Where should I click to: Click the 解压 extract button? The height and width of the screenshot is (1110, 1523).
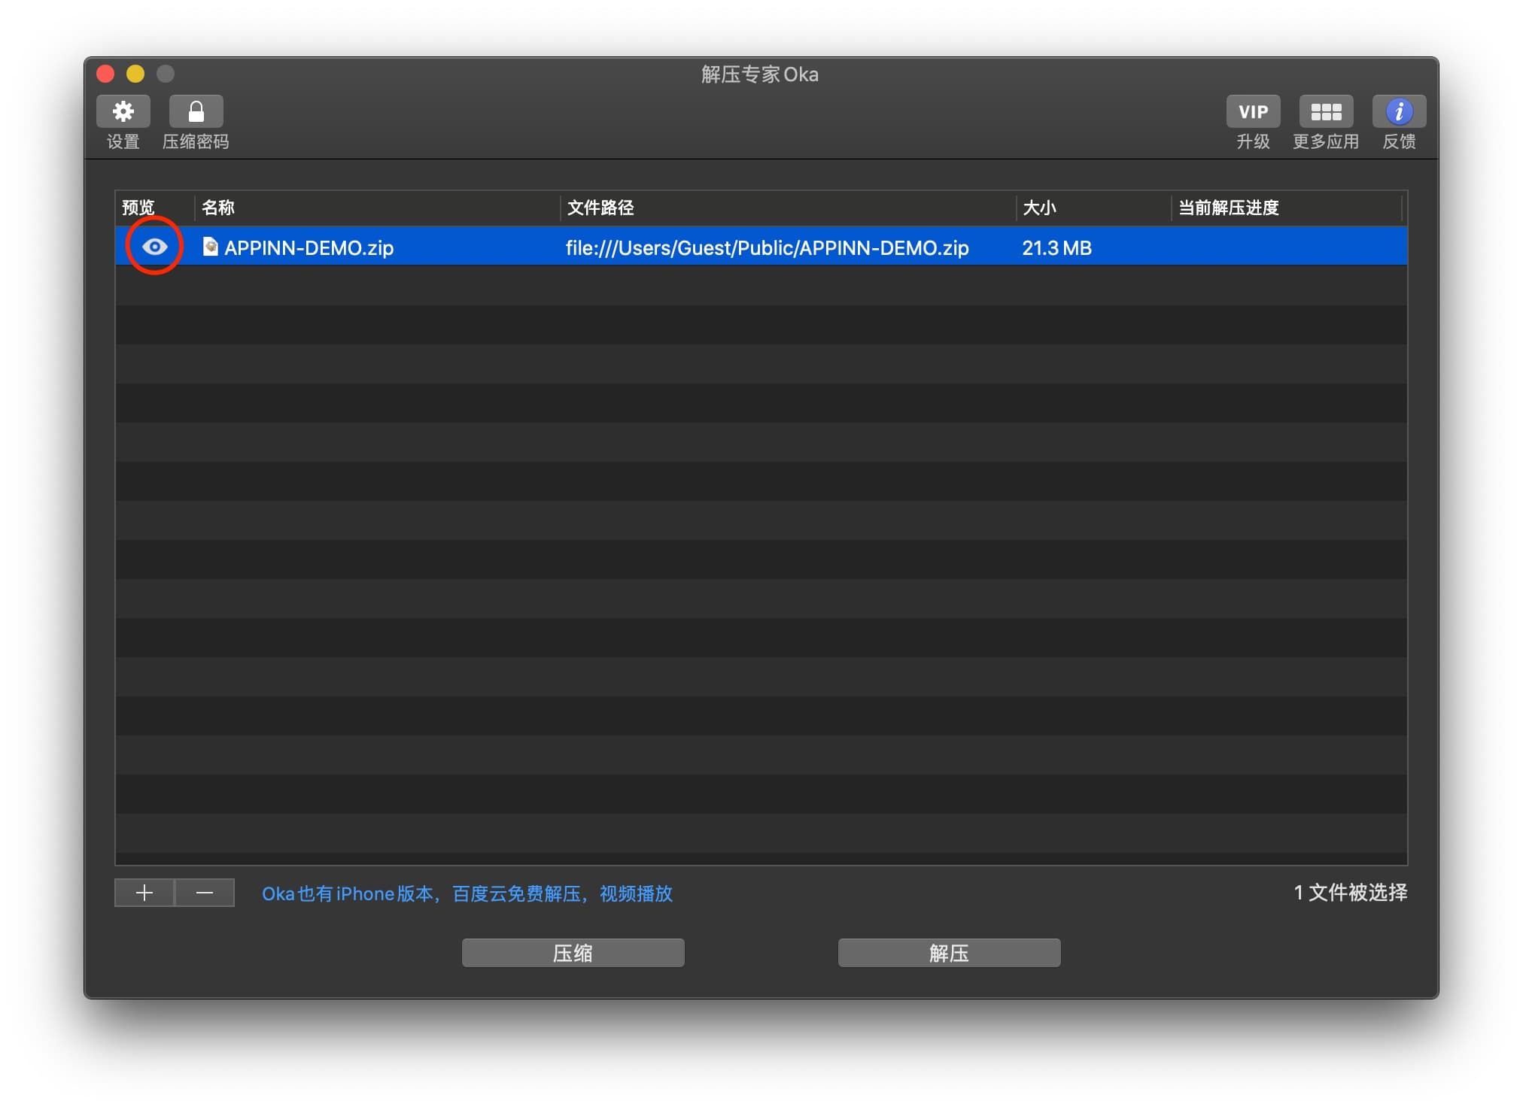pos(949,953)
